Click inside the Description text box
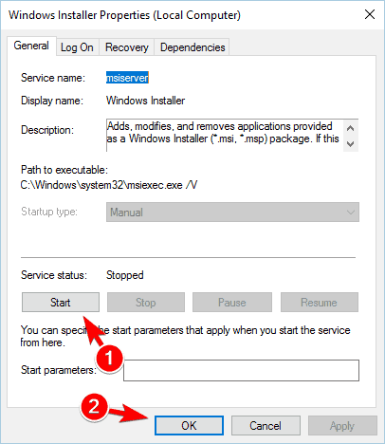 point(225,136)
